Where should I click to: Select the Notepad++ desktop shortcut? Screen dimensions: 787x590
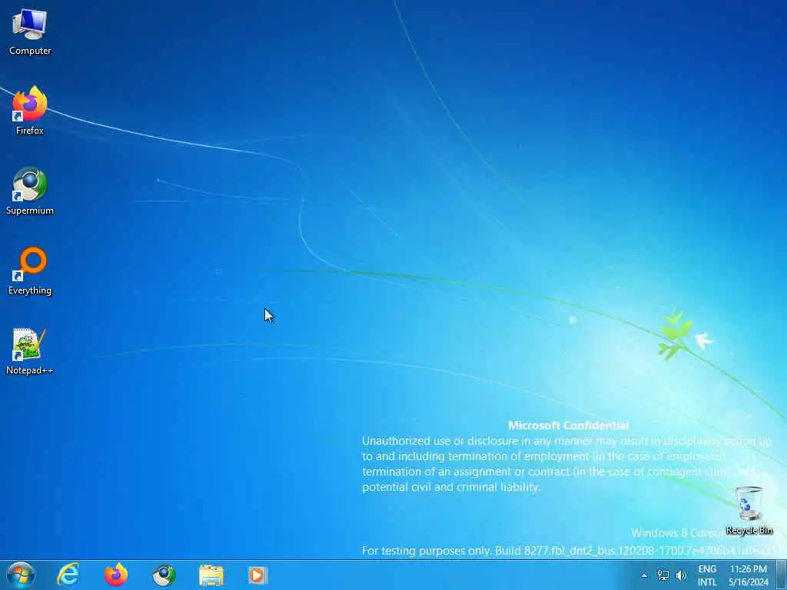click(30, 350)
